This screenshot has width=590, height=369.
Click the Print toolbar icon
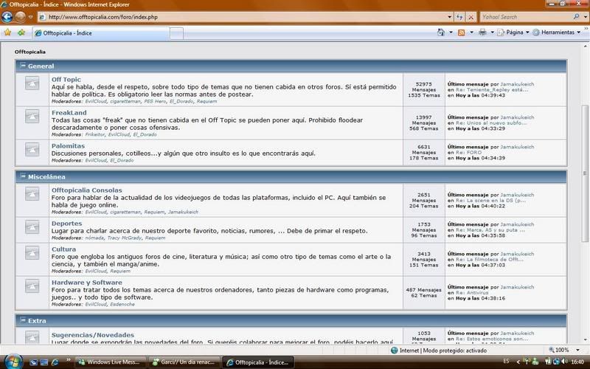point(482,32)
